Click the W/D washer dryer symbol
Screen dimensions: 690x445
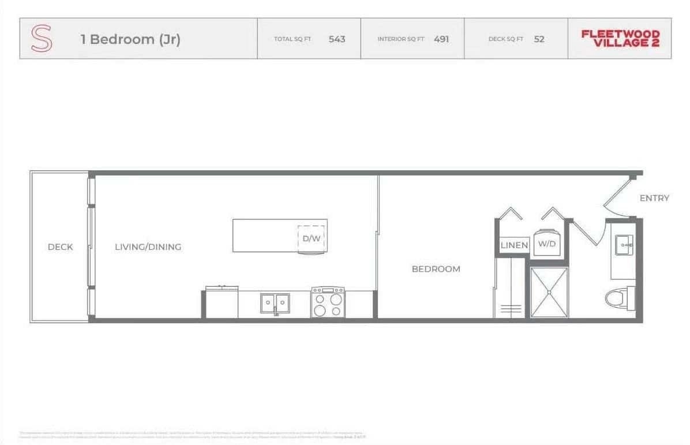[x=546, y=243]
